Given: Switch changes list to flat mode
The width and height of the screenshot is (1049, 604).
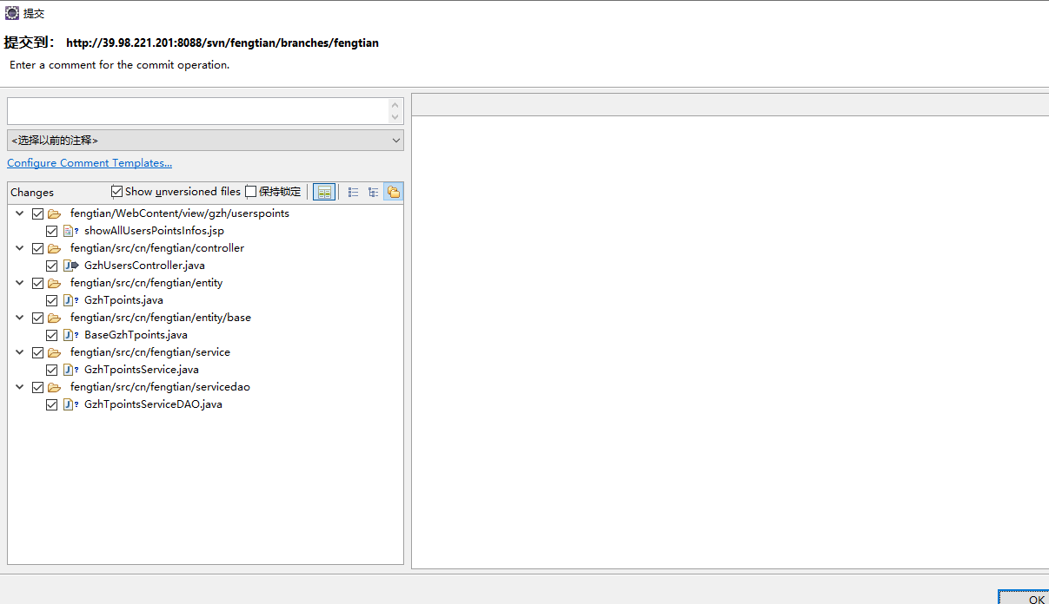Looking at the screenshot, I should pyautogui.click(x=353, y=192).
